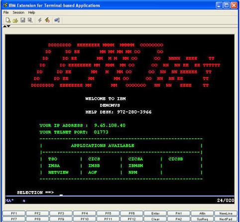The image size is (240, 222).
Task: Click the PF5 key button
Action: coord(108,214)
